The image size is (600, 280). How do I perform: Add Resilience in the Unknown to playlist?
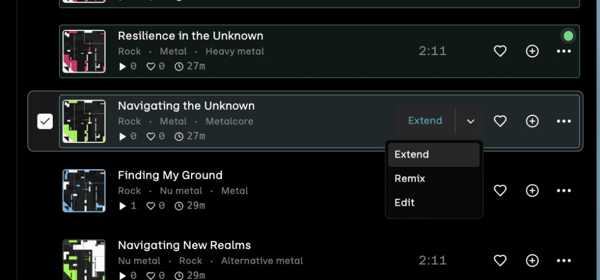[532, 52]
